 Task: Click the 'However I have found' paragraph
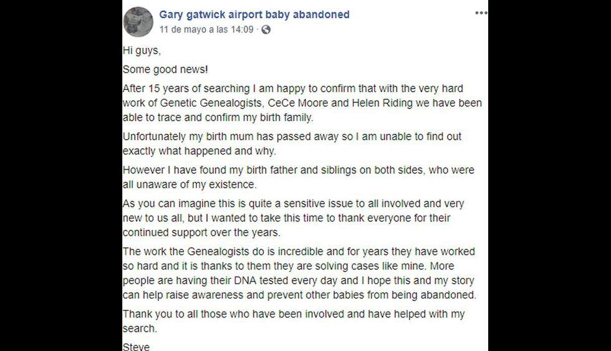(x=299, y=177)
